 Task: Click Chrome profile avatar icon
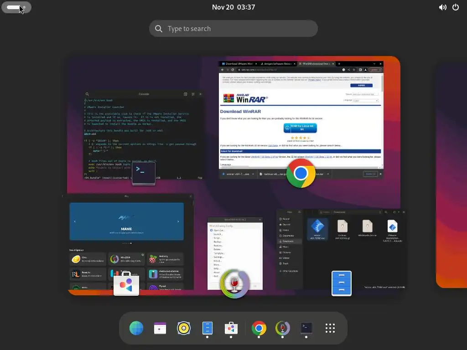pos(365,70)
